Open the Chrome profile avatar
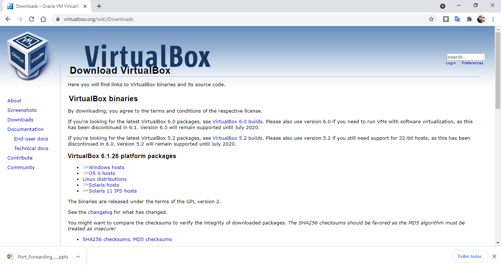The width and height of the screenshot is (501, 267). (481, 19)
